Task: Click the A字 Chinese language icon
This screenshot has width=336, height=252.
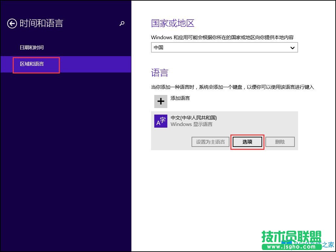Action: pyautogui.click(x=160, y=121)
